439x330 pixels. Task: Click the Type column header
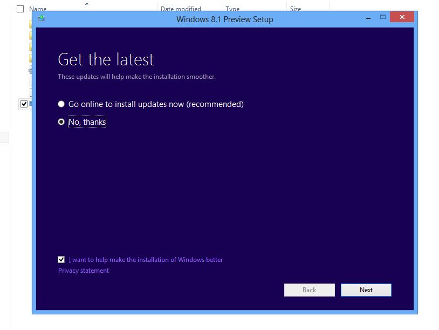232,9
